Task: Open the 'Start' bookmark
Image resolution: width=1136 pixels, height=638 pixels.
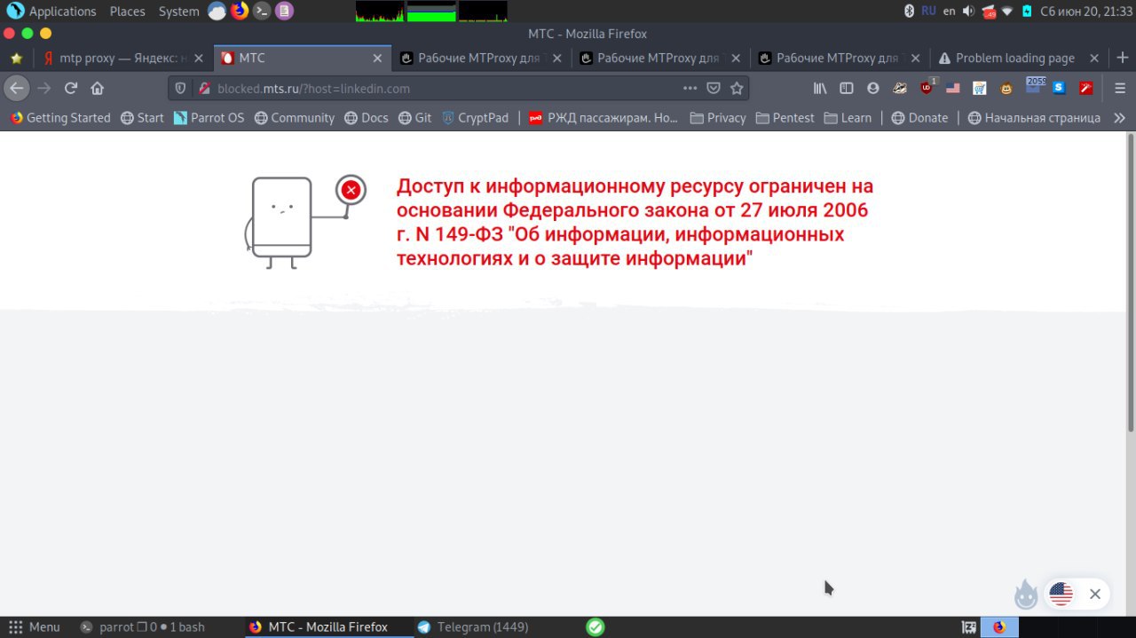Action: pyautogui.click(x=142, y=117)
